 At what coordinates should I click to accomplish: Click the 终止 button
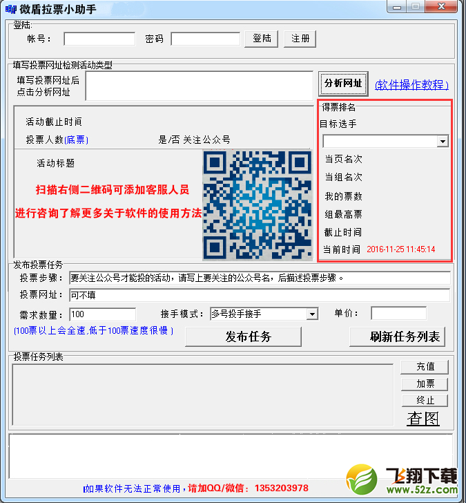(425, 400)
